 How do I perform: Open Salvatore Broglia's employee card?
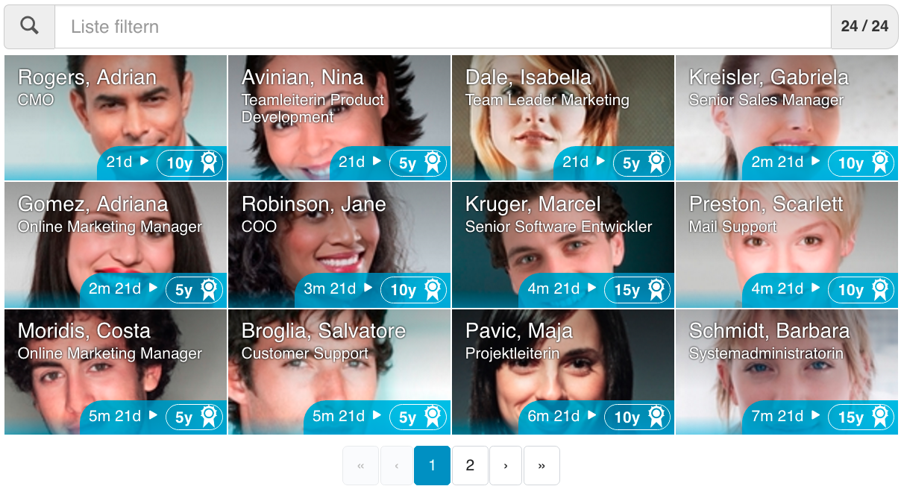pos(339,373)
